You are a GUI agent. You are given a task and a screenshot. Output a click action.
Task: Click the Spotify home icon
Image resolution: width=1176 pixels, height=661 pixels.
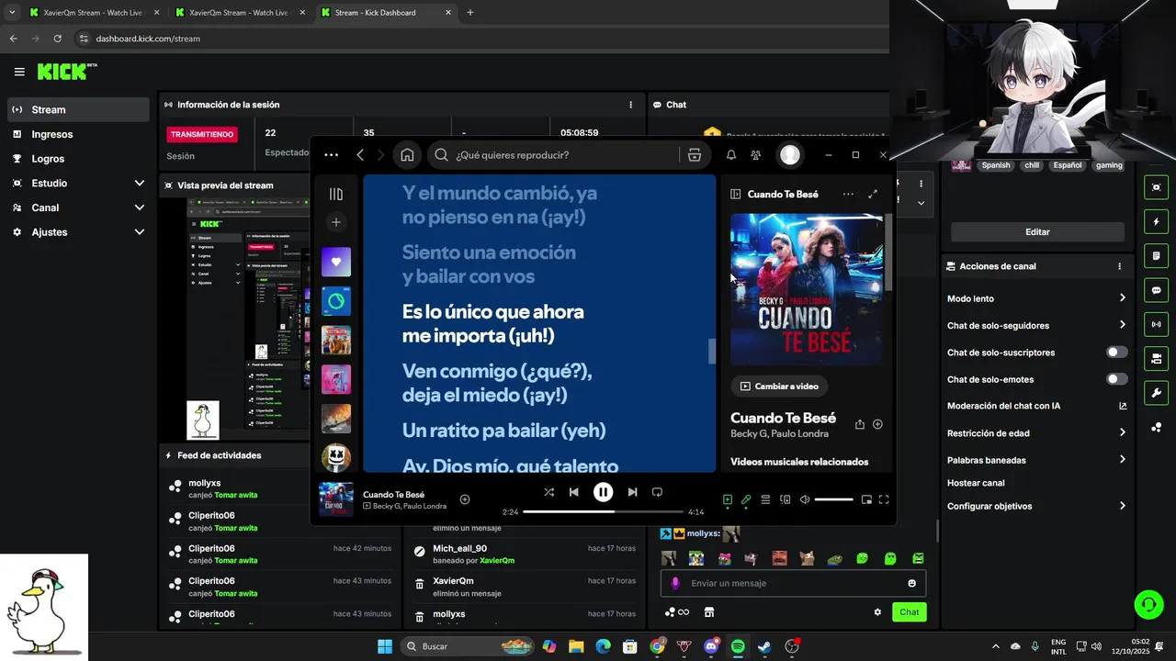click(407, 155)
